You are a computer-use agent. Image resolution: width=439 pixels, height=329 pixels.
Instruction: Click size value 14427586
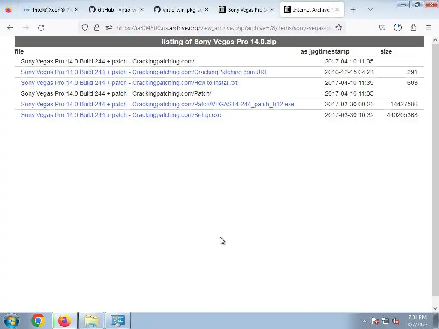pos(404,104)
